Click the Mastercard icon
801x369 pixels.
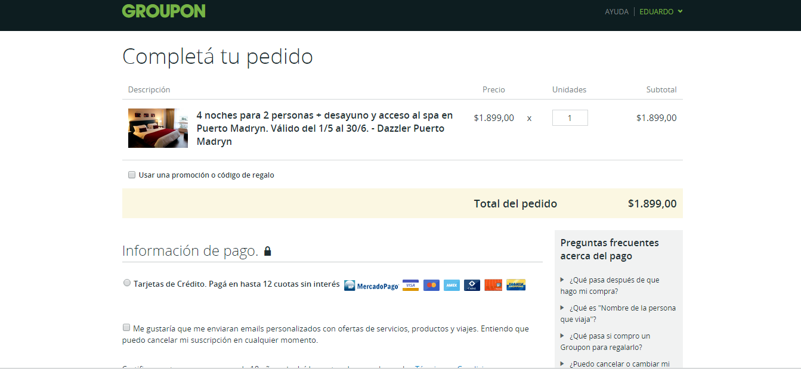[431, 285]
